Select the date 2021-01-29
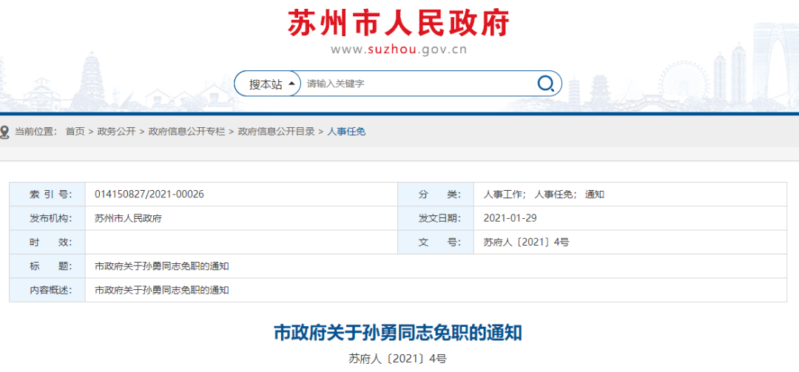799x372 pixels. [510, 218]
